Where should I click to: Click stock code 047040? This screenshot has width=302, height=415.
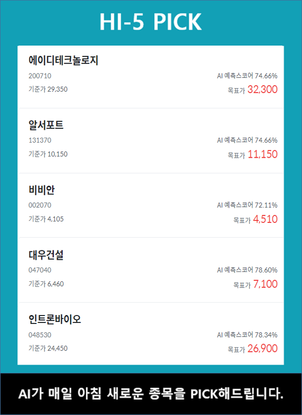click(40, 270)
